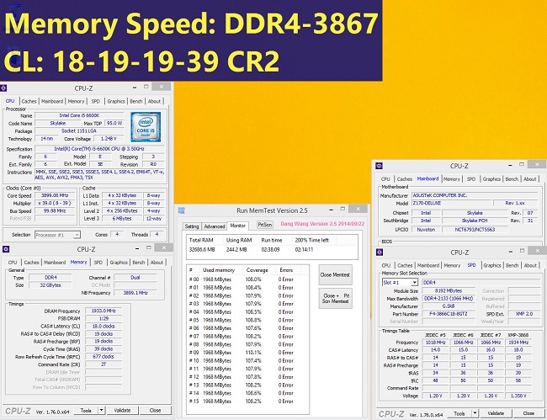Click the Nuvoton LPCIO field
Screen dimensions: 547x420
coord(426,230)
